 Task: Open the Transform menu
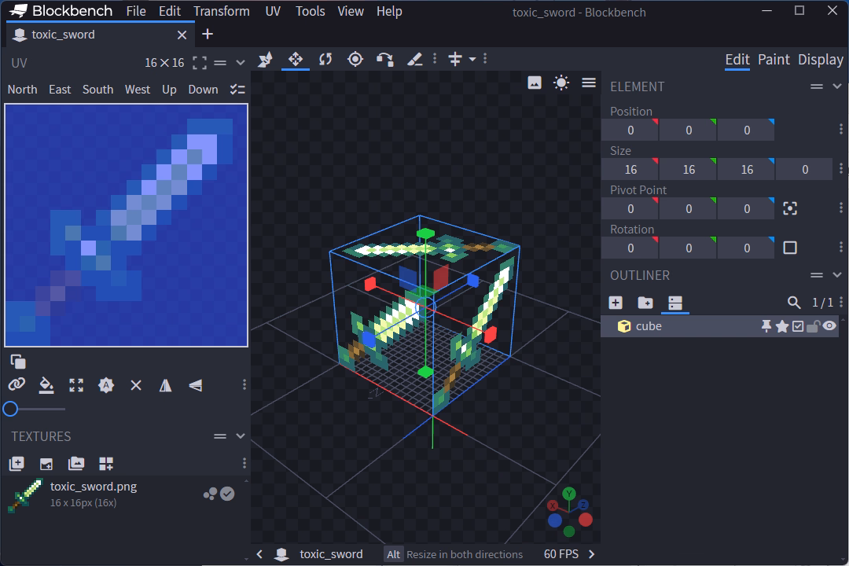[x=222, y=11]
